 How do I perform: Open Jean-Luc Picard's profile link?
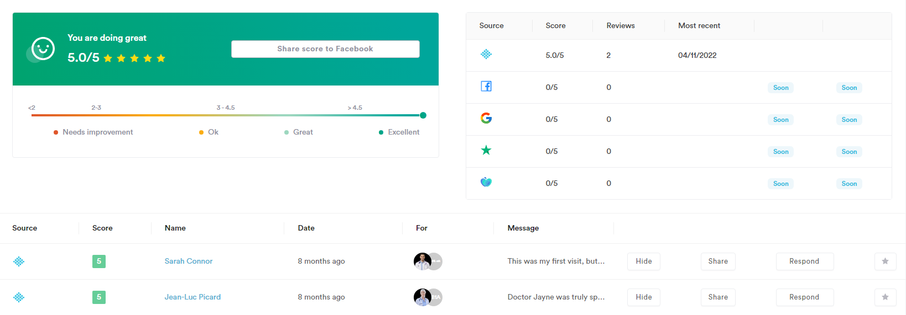click(192, 297)
